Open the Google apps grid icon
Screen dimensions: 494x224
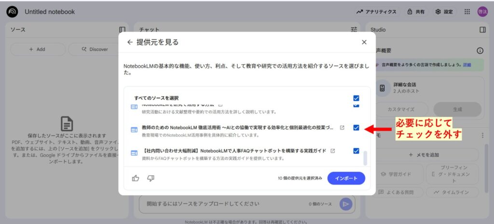467,12
